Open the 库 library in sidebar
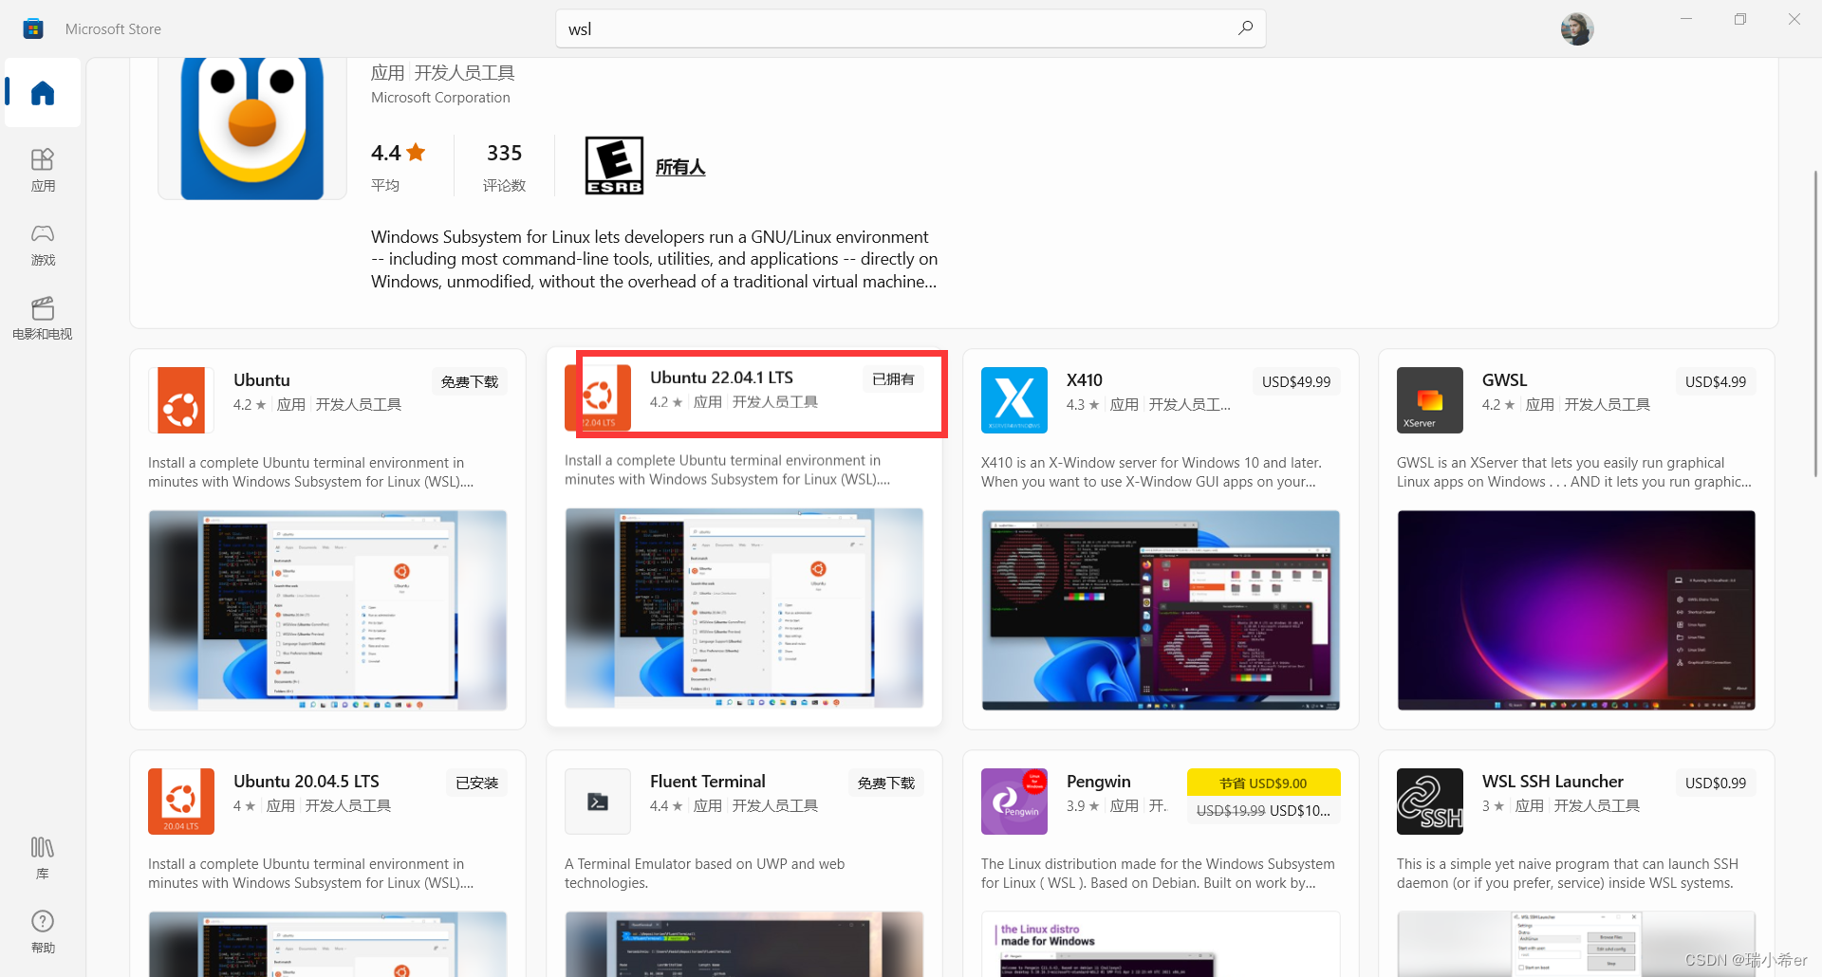Viewport: 1822px width, 977px height. coord(43,857)
